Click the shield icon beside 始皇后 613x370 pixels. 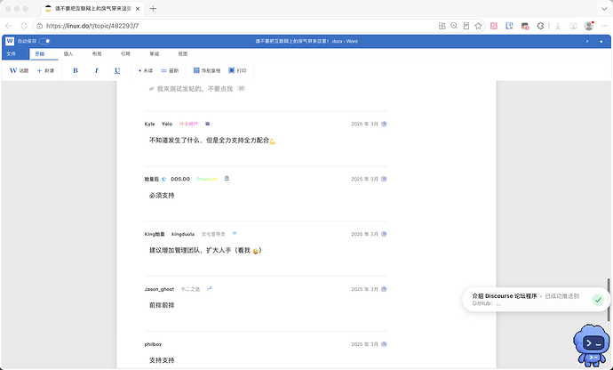[x=163, y=179]
